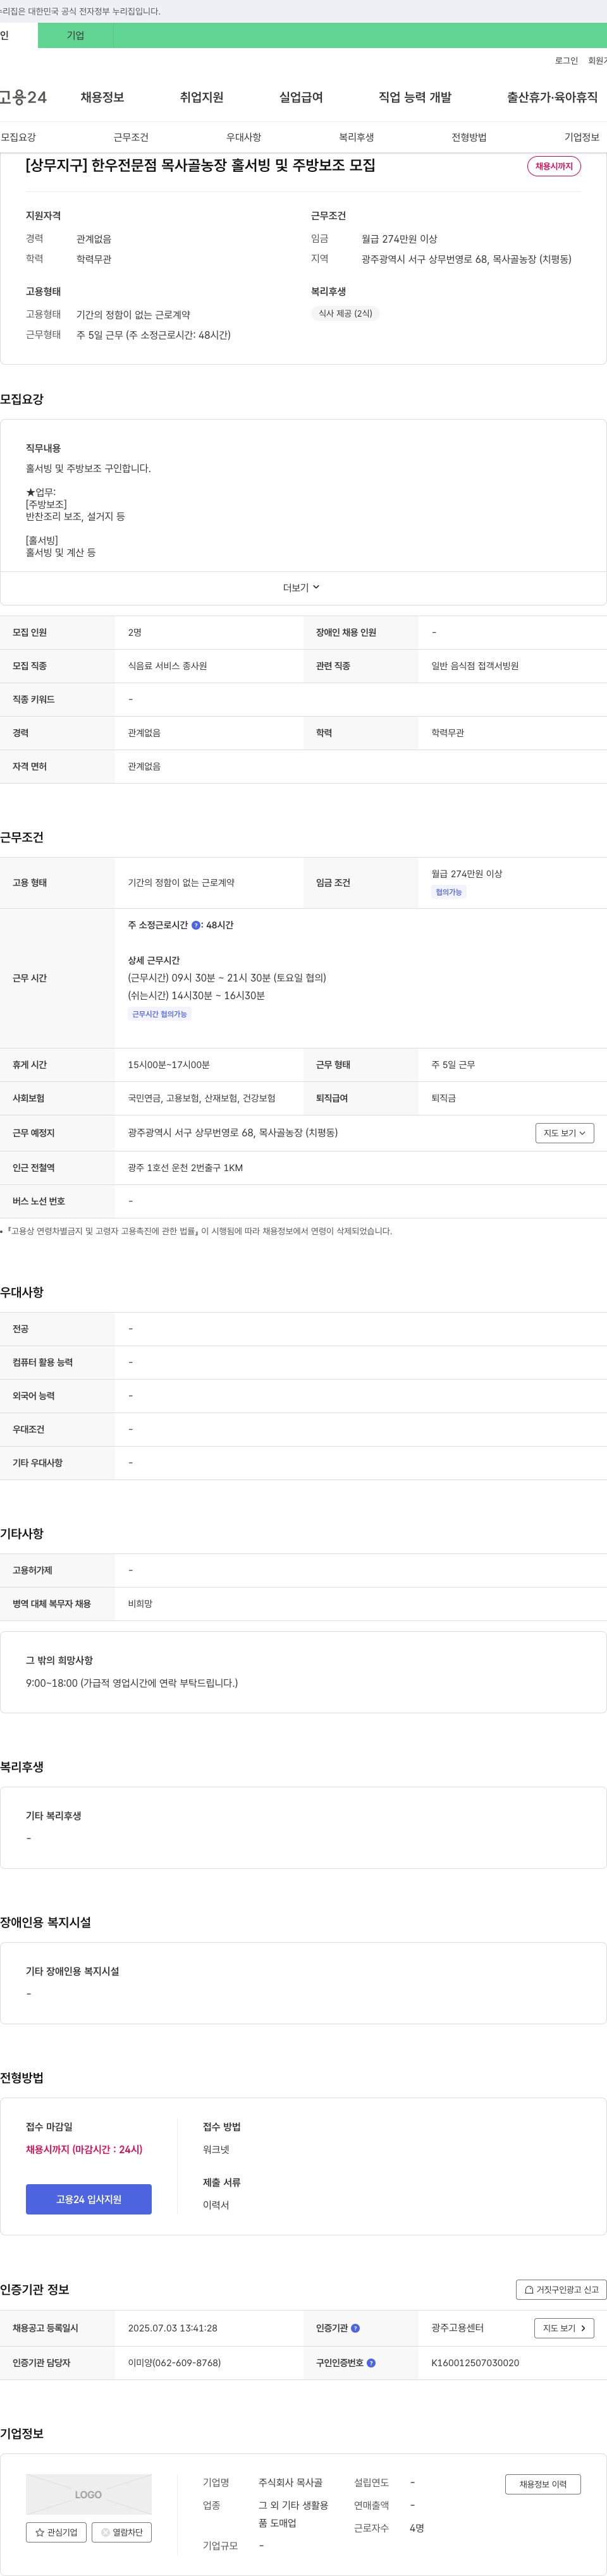The image size is (607, 2576).
Task: Open 지도 보기 dropdown in 근무 예정지 row
Action: click(565, 1133)
